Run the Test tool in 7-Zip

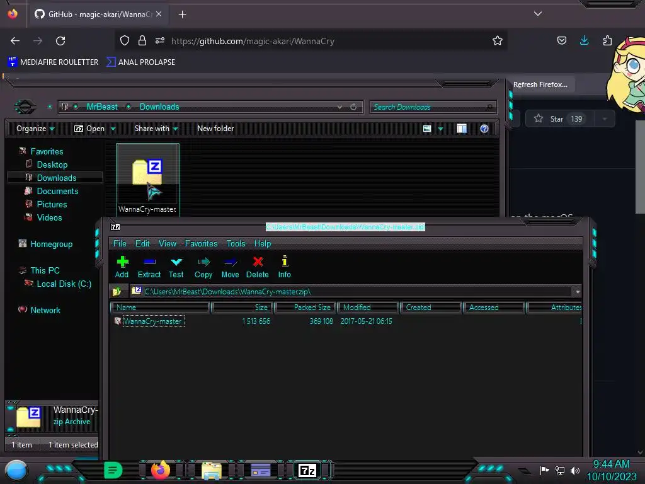pos(176,267)
